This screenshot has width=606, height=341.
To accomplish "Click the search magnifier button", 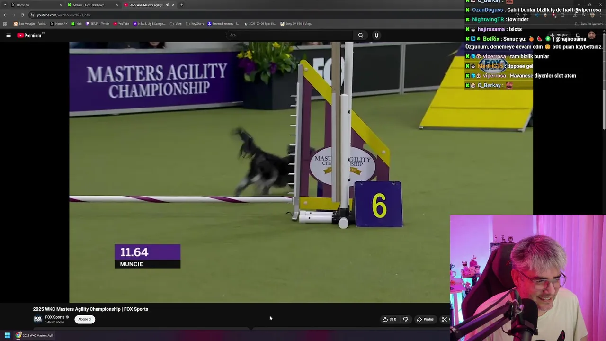I will (x=360, y=35).
